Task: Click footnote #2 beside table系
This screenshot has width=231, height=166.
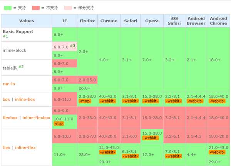Action: [x=21, y=66]
